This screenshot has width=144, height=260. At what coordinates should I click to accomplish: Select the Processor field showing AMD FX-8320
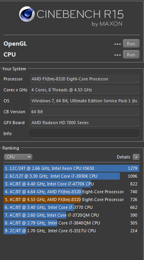coord(84,79)
